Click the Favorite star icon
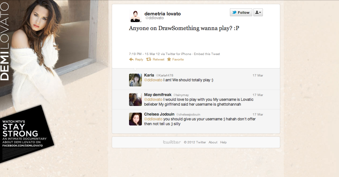 click(169, 59)
